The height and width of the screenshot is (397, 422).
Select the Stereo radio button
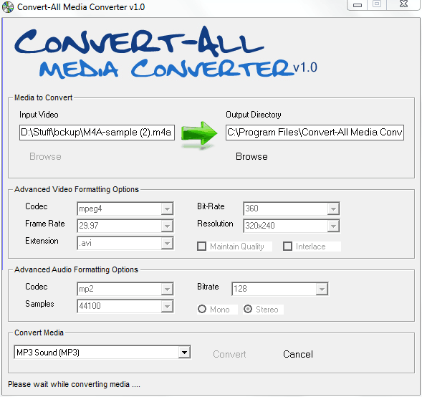pyautogui.click(x=248, y=309)
